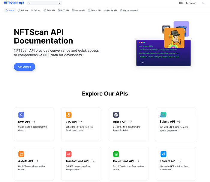This screenshot has width=210, height=182.
Task: Switch to the Marketplace API tab
Action: pos(129,10)
